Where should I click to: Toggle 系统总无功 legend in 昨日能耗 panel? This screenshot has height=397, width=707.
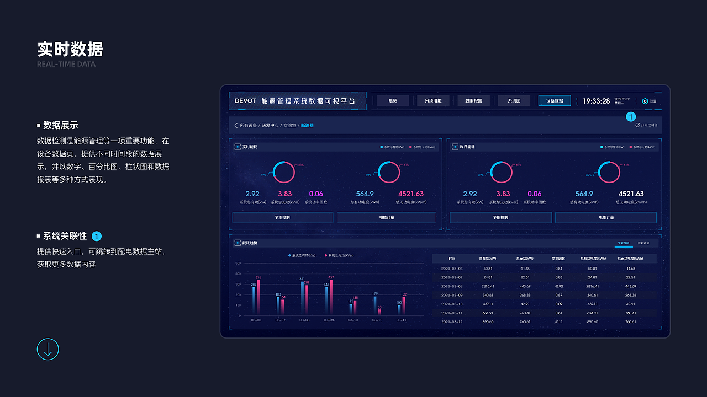(x=643, y=147)
